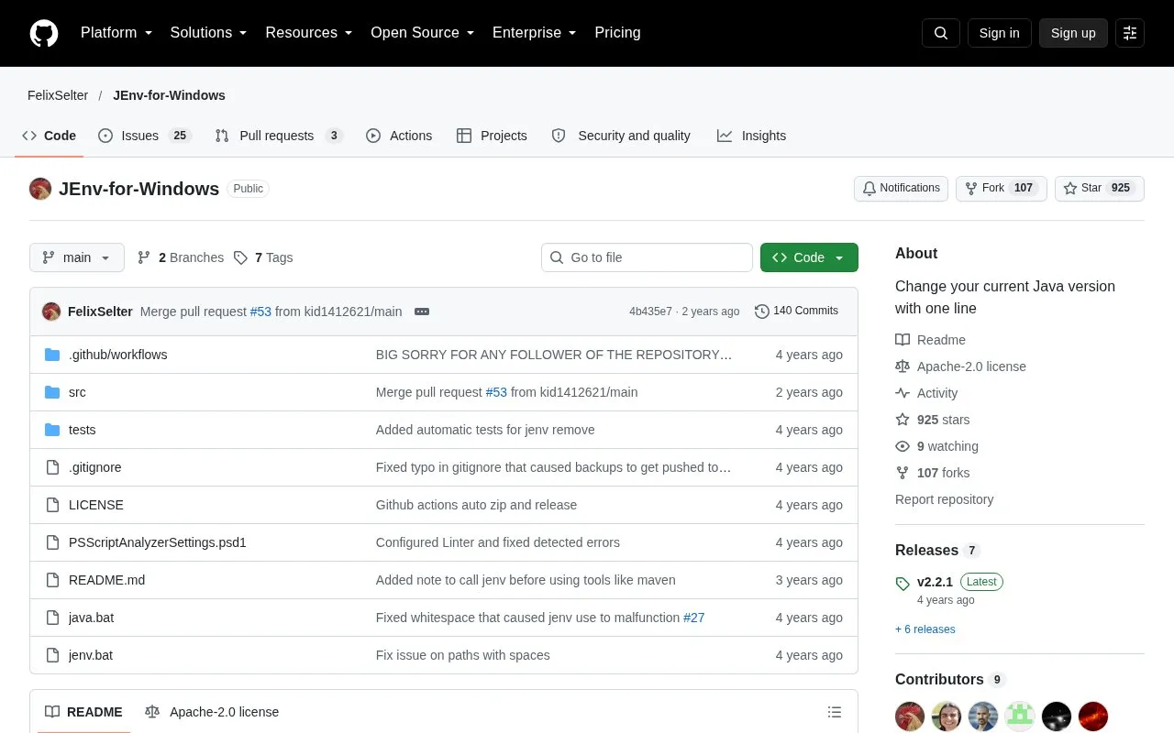The width and height of the screenshot is (1174, 733).
Task: Open the .github/workflows folder icon
Action: coord(52,355)
